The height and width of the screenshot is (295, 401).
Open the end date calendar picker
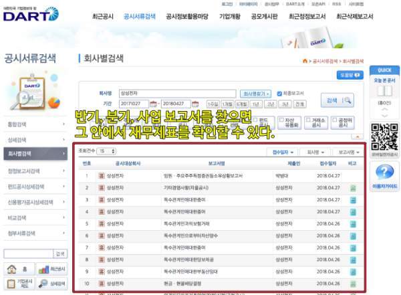point(195,104)
